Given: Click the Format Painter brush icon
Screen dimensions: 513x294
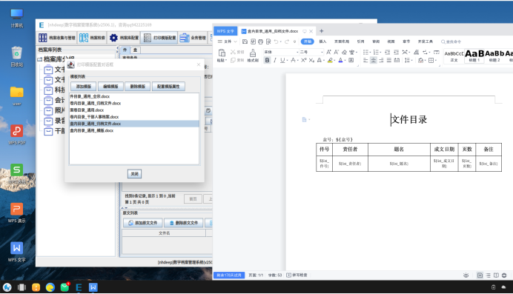Looking at the screenshot, I should coord(253,53).
